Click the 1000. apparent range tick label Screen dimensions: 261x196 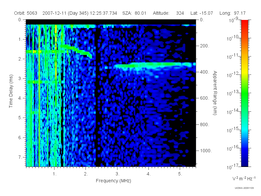tap(206, 151)
